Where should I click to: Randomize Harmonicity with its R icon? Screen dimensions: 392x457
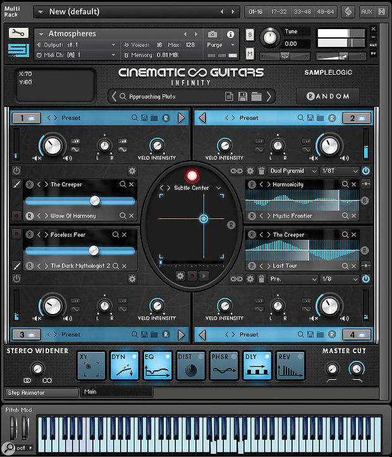(x=252, y=184)
